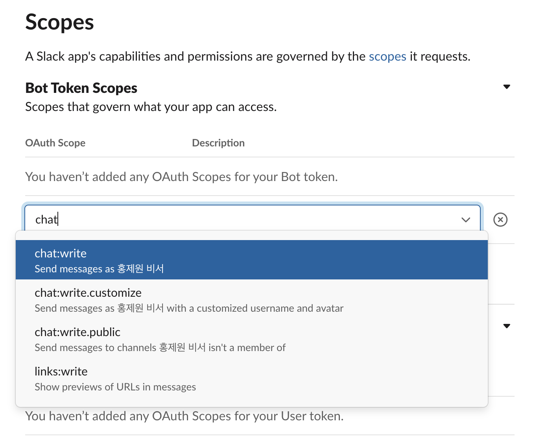
Task: Click the Bot Token Scopes heading
Action: pyautogui.click(x=81, y=88)
